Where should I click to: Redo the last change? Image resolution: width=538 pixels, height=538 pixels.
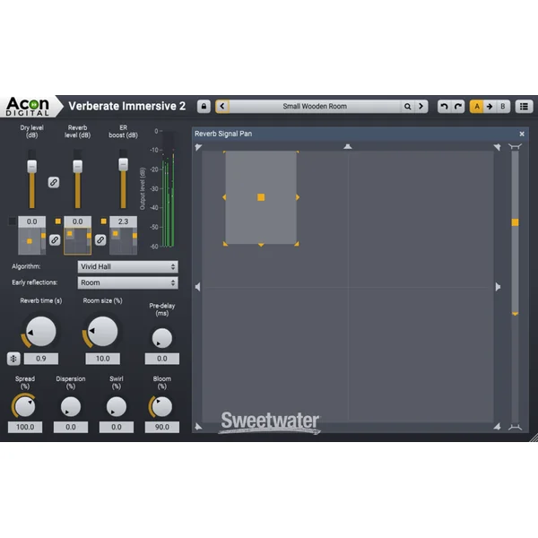pos(458,107)
